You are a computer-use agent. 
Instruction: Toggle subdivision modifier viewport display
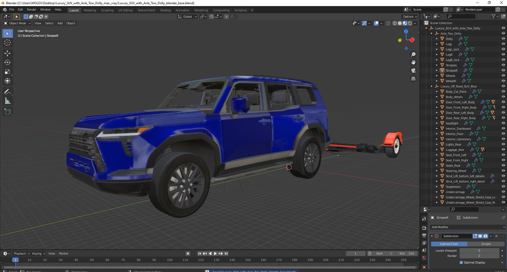(480, 236)
